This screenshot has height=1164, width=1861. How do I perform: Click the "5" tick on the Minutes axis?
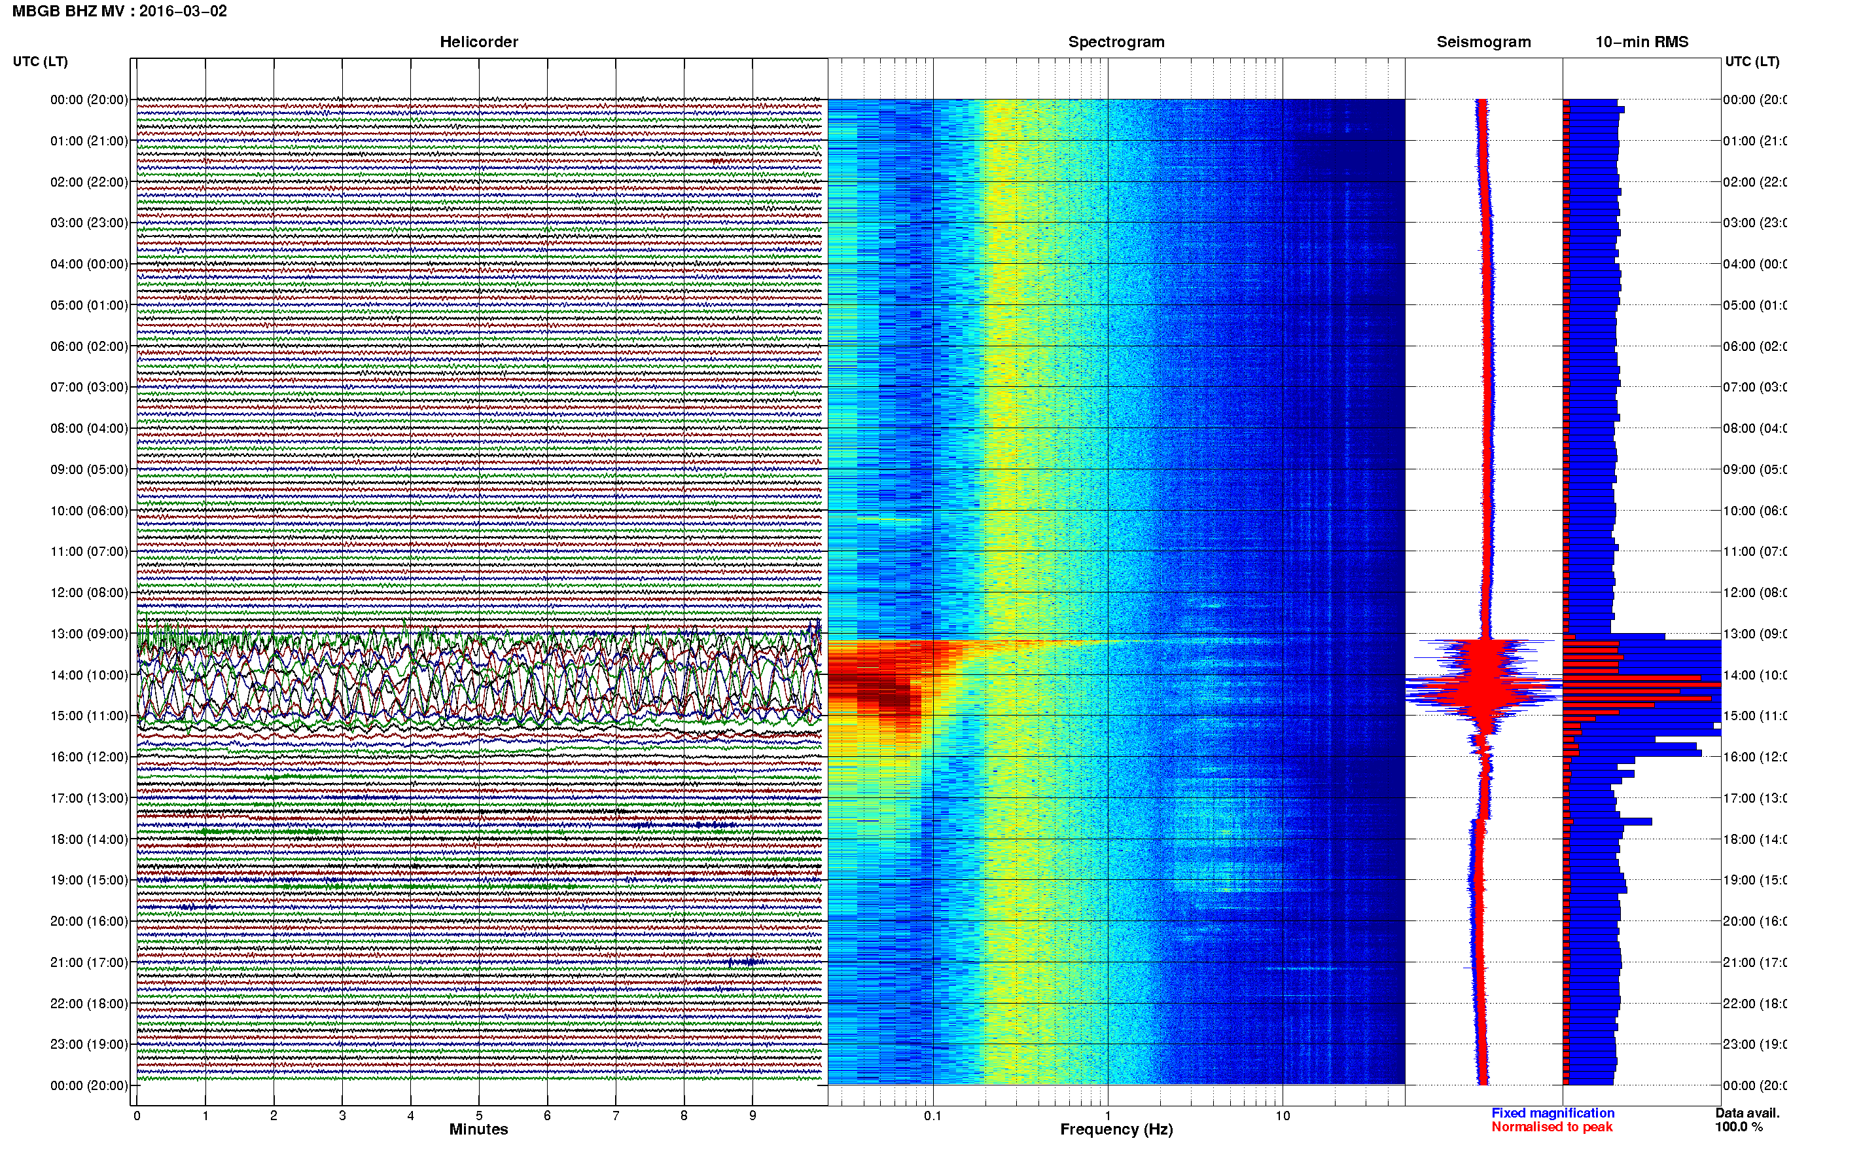(479, 1116)
